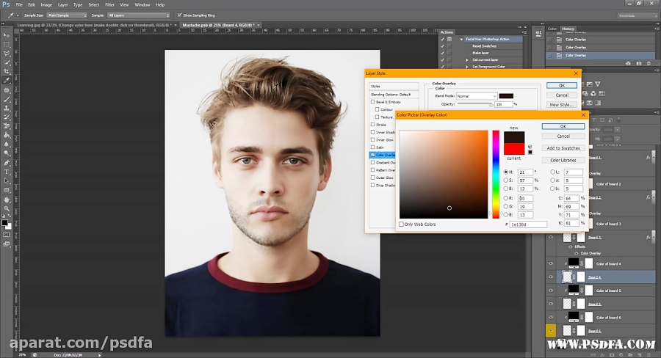Open the Blend Mode Normal dropdown

[477, 96]
